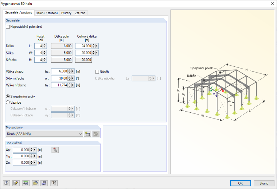This screenshot has width=277, height=189.
Task: Open arrow menu of Šířka total length
Action: point(97,53)
